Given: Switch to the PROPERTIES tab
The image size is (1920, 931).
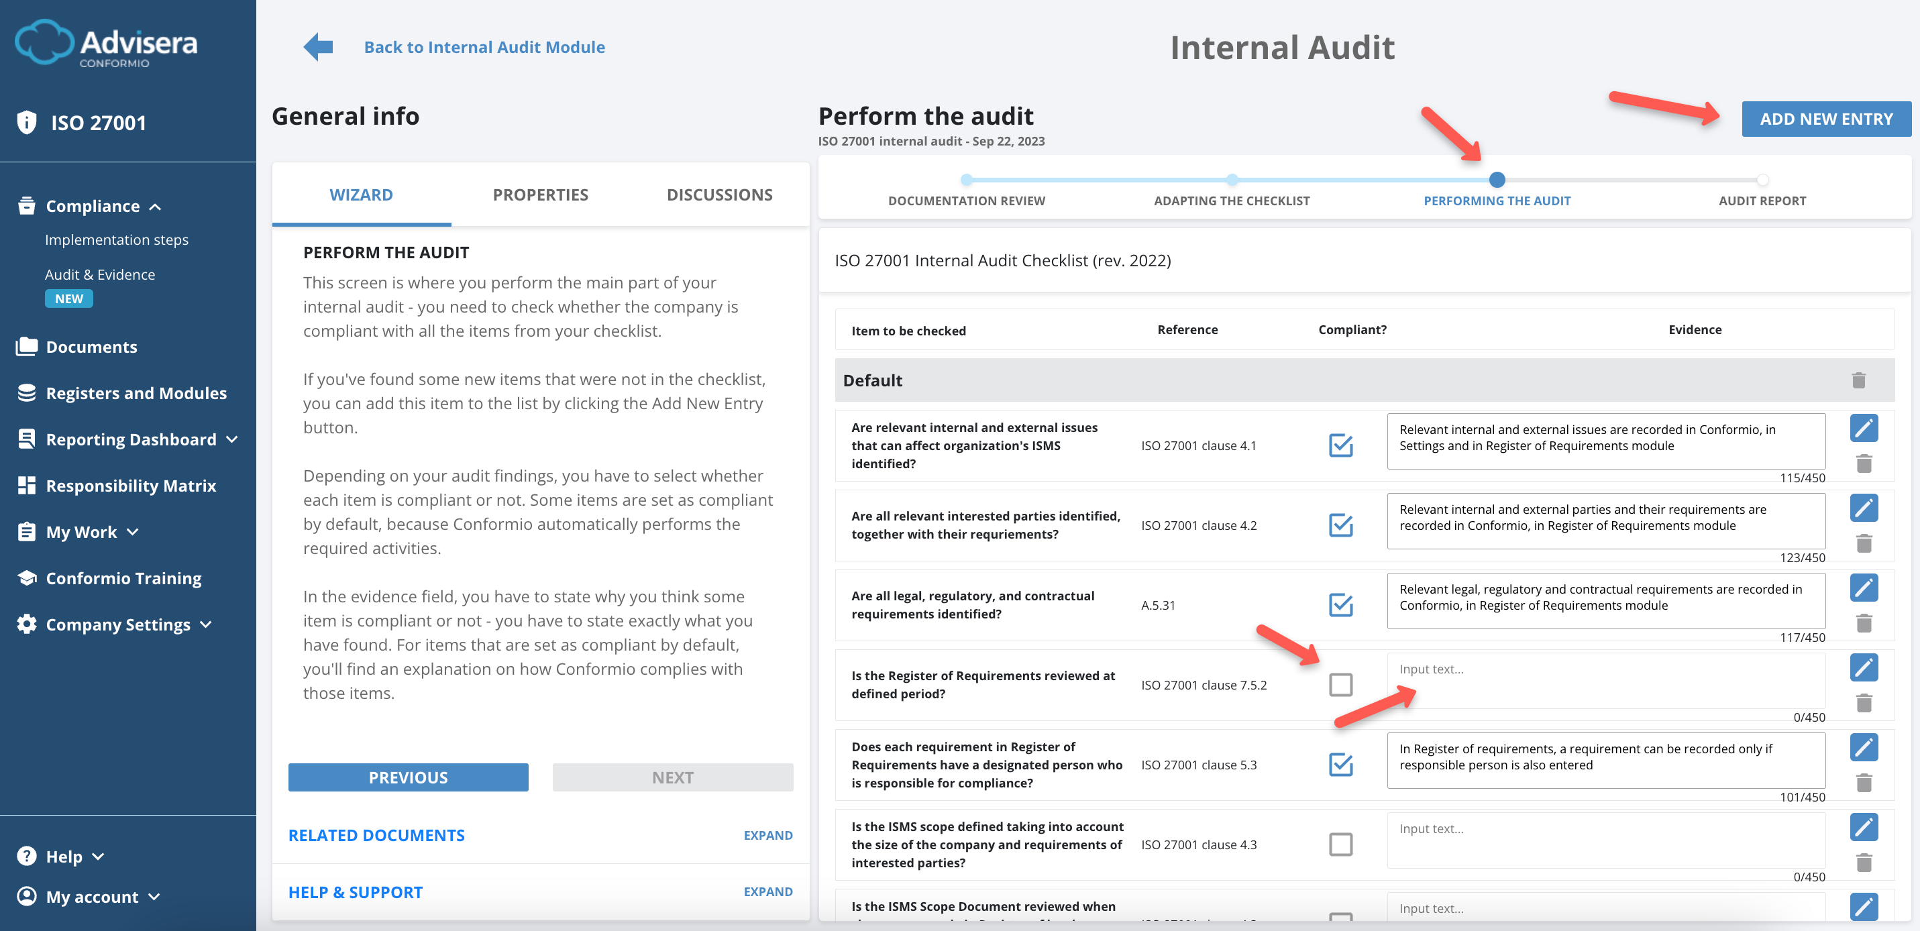Looking at the screenshot, I should [x=539, y=194].
